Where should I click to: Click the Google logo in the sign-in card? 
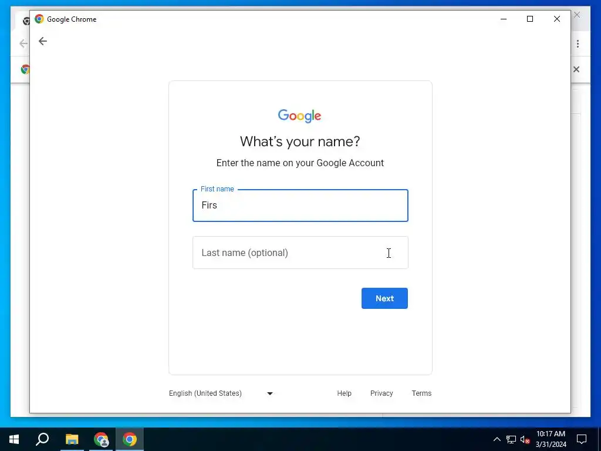300,116
